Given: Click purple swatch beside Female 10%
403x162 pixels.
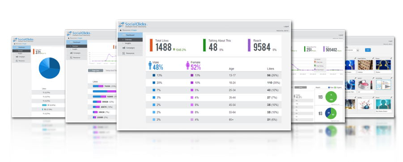Looking at the screenshot, I should pyautogui.click(x=192, y=83).
